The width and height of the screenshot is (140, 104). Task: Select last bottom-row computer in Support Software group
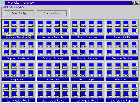pyautogui.click(x=65, y=52)
